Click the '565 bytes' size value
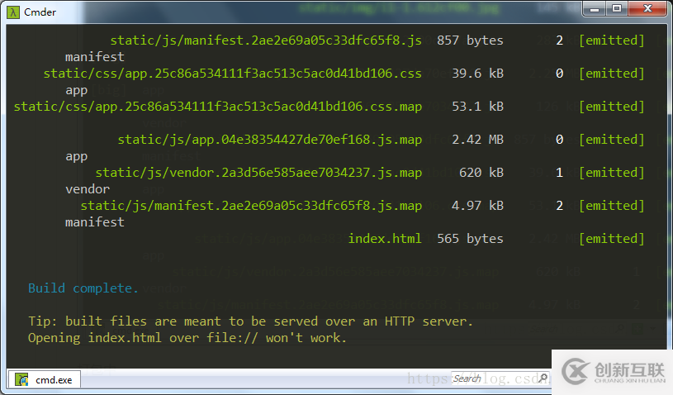The image size is (673, 395). [470, 239]
